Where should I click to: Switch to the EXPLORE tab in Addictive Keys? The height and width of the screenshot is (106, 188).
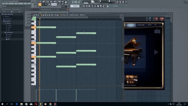[x=141, y=25]
